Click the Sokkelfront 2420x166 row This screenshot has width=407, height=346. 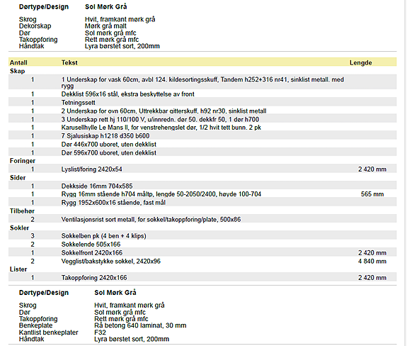click(202, 252)
